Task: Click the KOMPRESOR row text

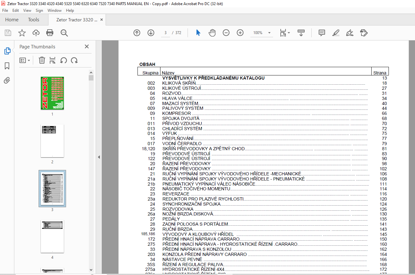Action: pos(176,113)
